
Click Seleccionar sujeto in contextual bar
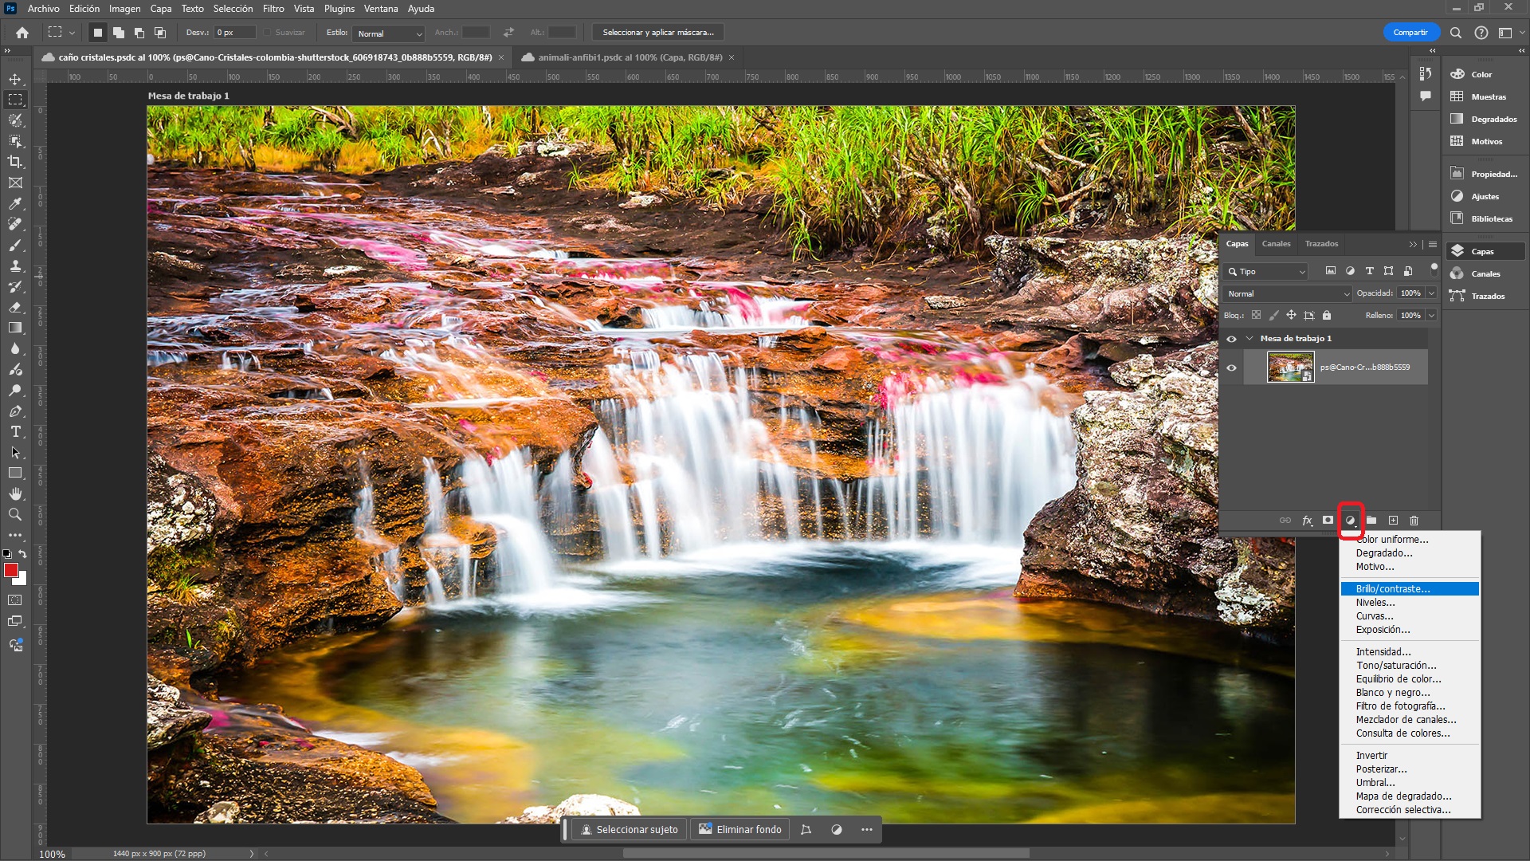coord(629,830)
